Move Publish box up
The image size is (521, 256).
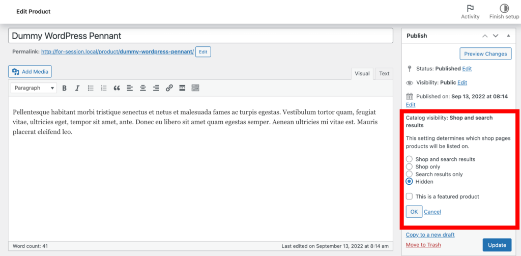[x=485, y=36]
